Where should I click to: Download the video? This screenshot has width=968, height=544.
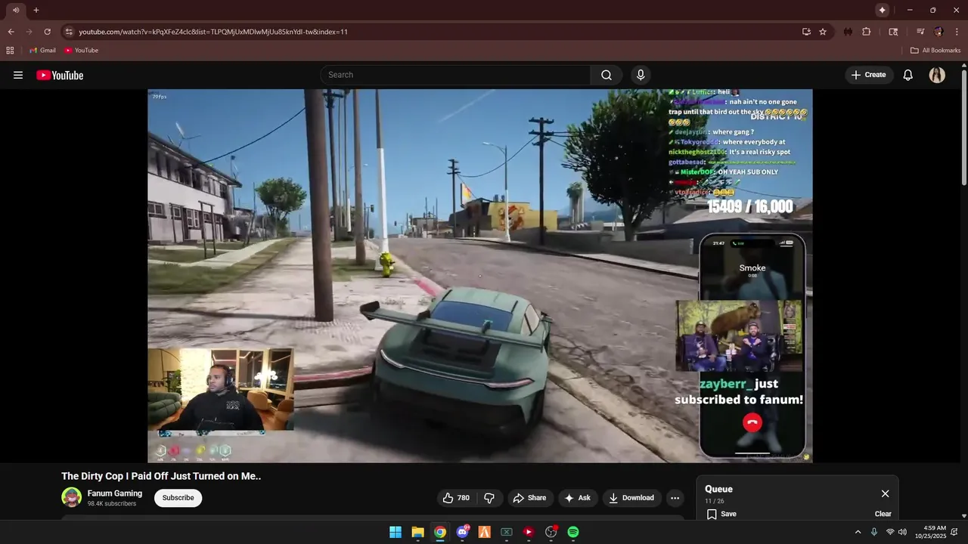click(631, 498)
